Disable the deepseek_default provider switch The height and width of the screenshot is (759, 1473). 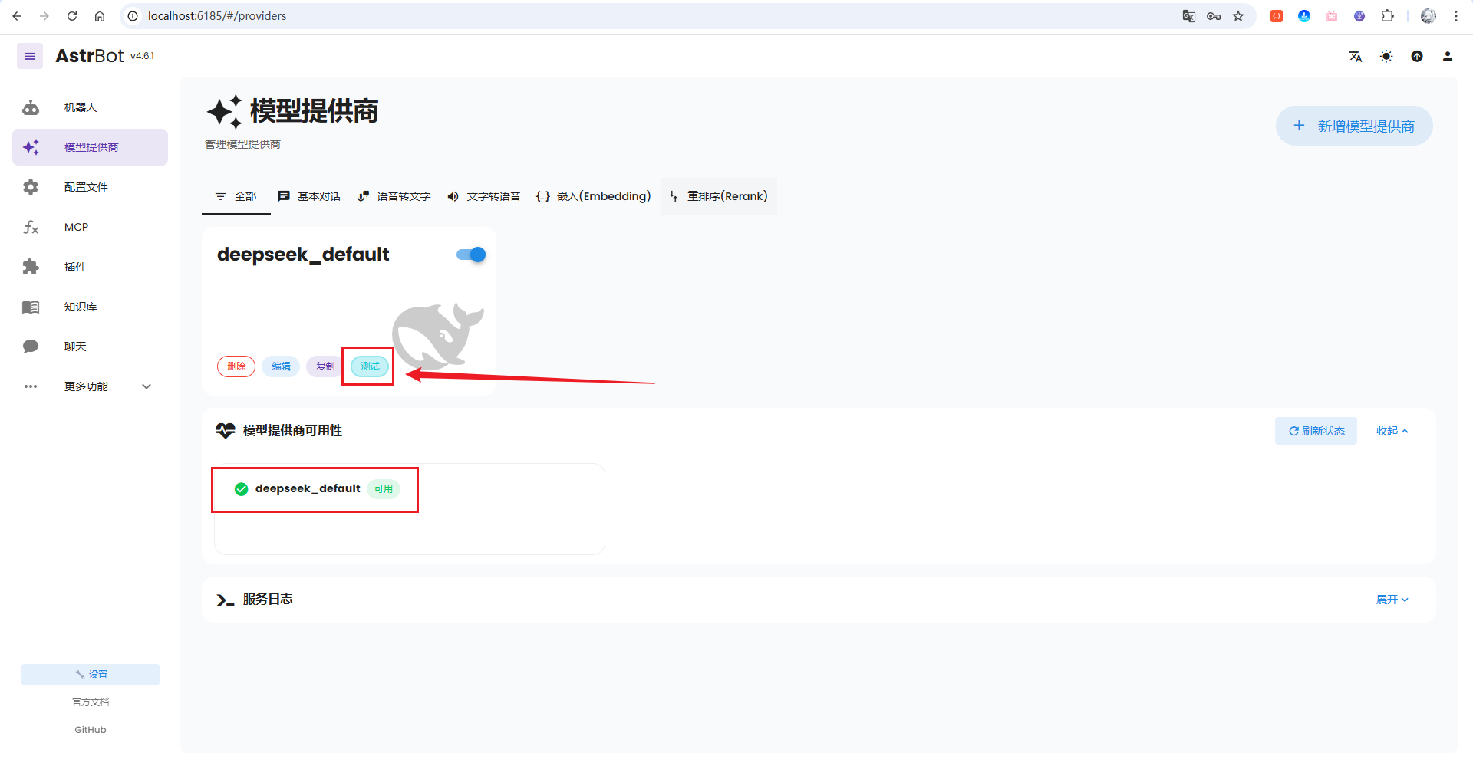[471, 255]
